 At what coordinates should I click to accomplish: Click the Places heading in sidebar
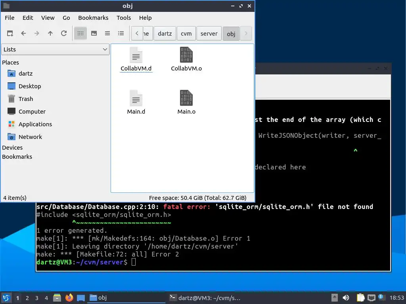pyautogui.click(x=10, y=63)
